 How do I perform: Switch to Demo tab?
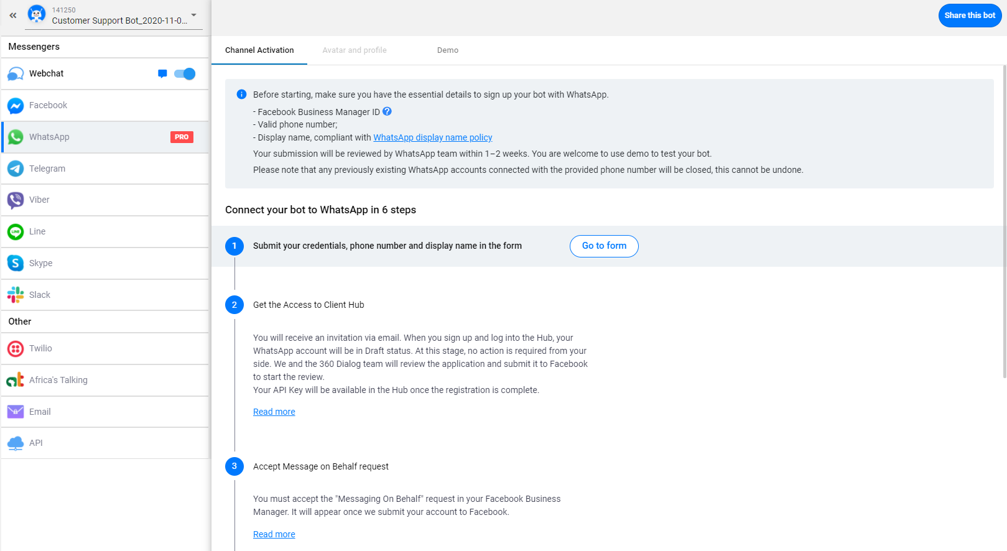click(x=448, y=50)
